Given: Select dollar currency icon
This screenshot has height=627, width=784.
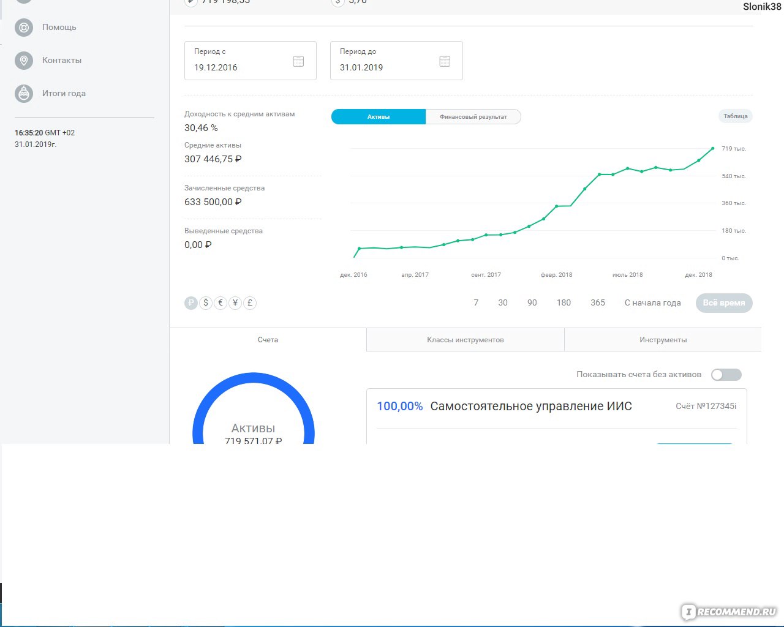Looking at the screenshot, I should click(206, 303).
